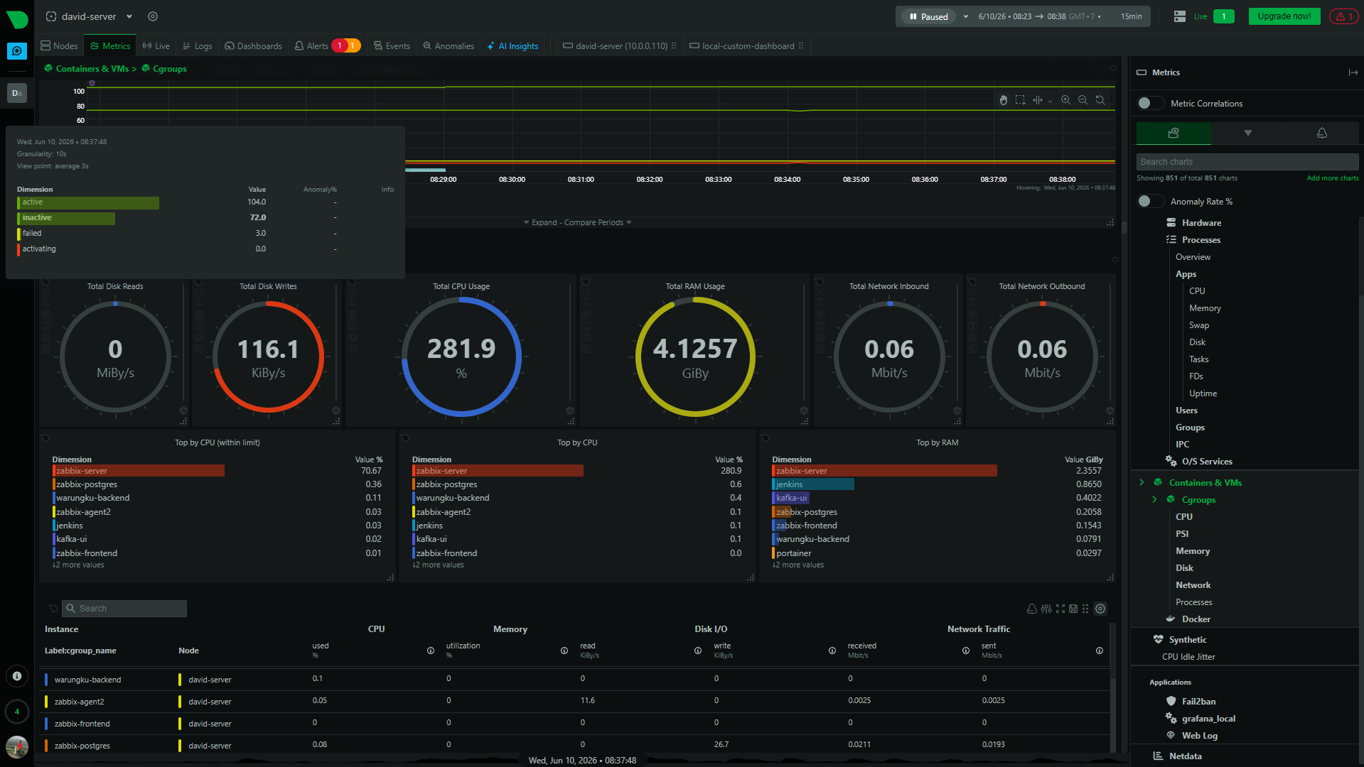Open info for CPU used column
Viewport: 1364px width, 767px height.
pos(430,651)
